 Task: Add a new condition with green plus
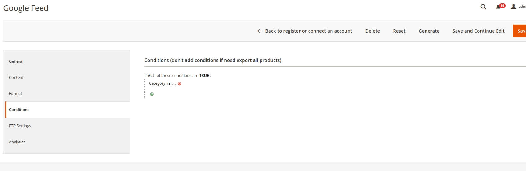[x=152, y=94]
